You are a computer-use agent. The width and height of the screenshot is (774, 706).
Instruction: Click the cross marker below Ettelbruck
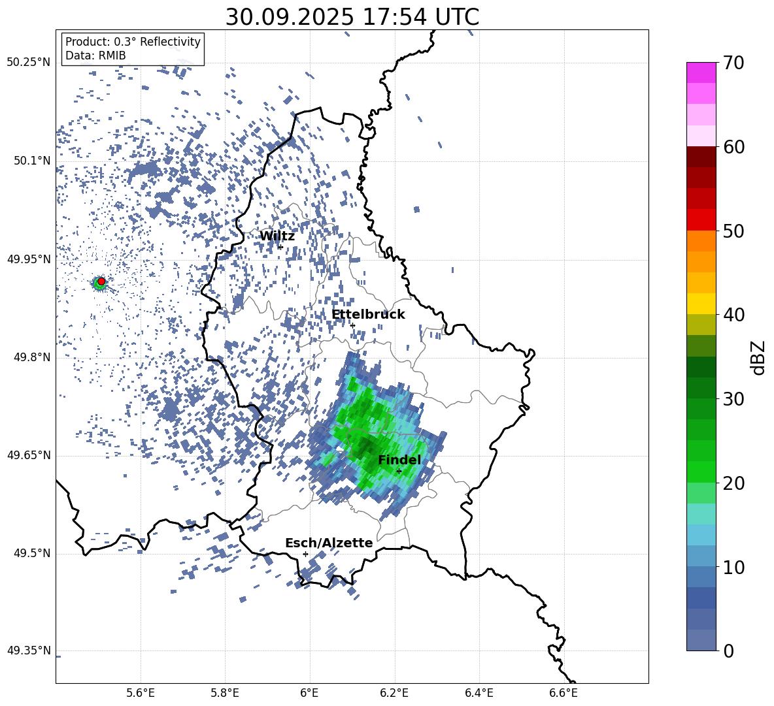[352, 325]
